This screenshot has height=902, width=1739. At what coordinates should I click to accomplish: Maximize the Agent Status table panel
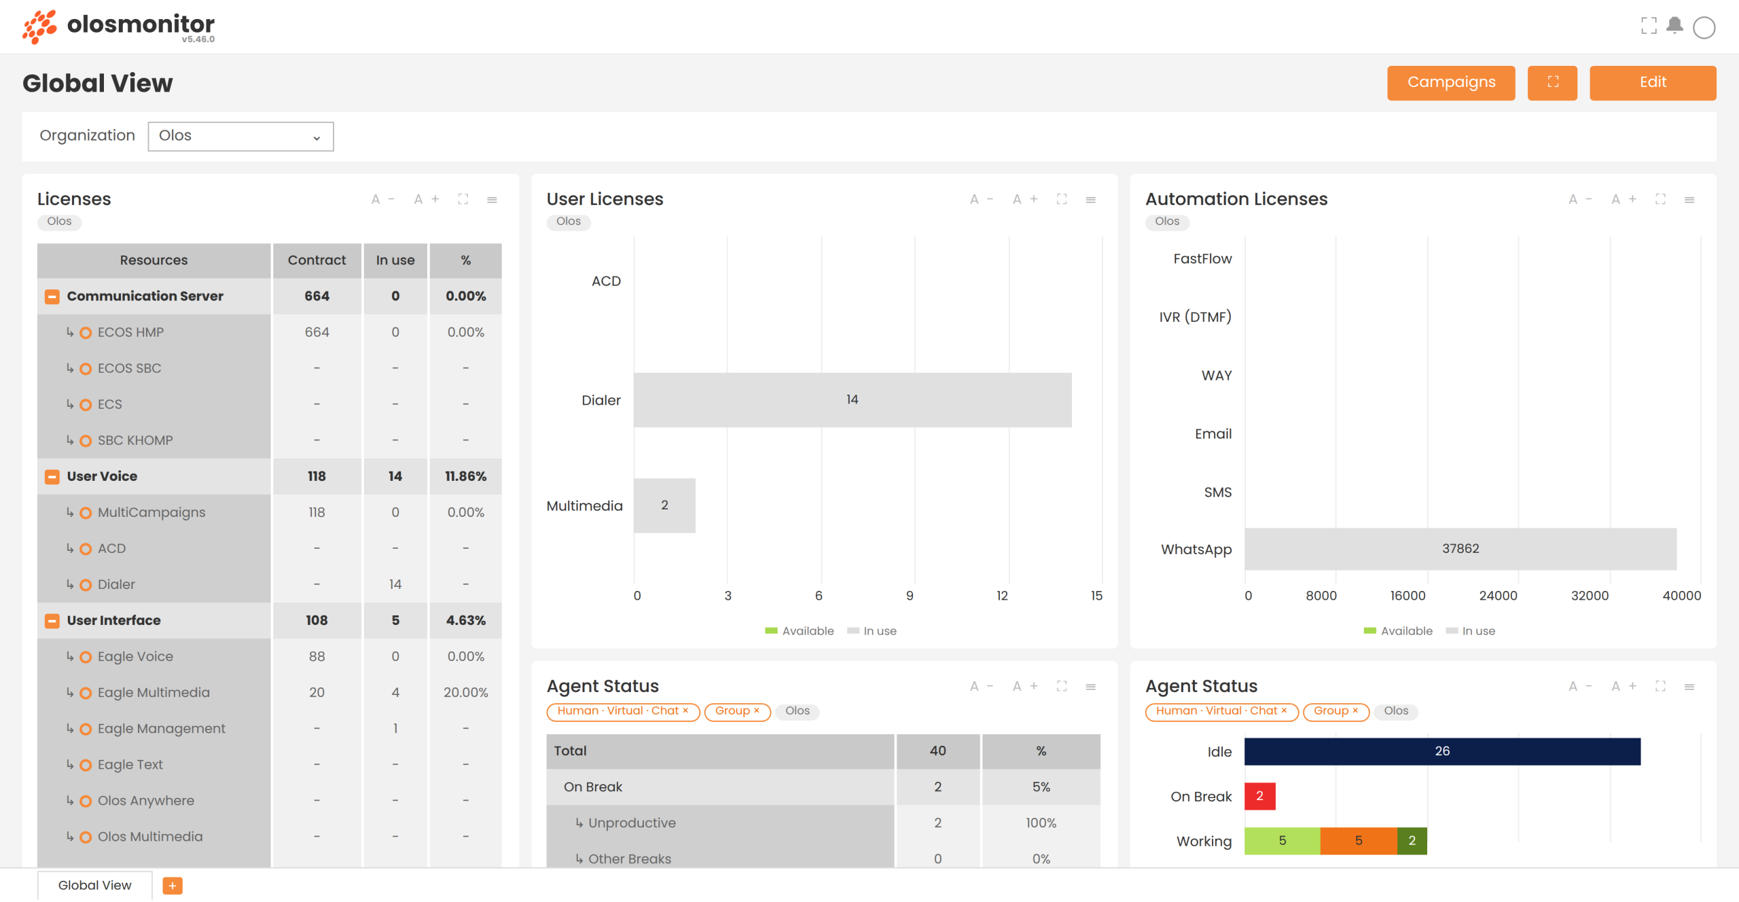click(1062, 687)
